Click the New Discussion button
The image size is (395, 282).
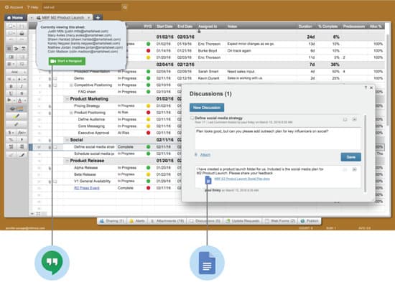pyautogui.click(x=207, y=108)
